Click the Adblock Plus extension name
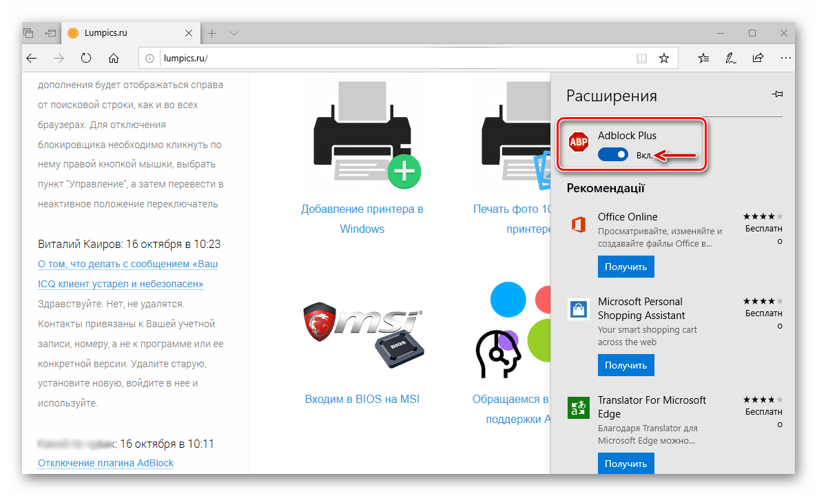 [x=627, y=136]
